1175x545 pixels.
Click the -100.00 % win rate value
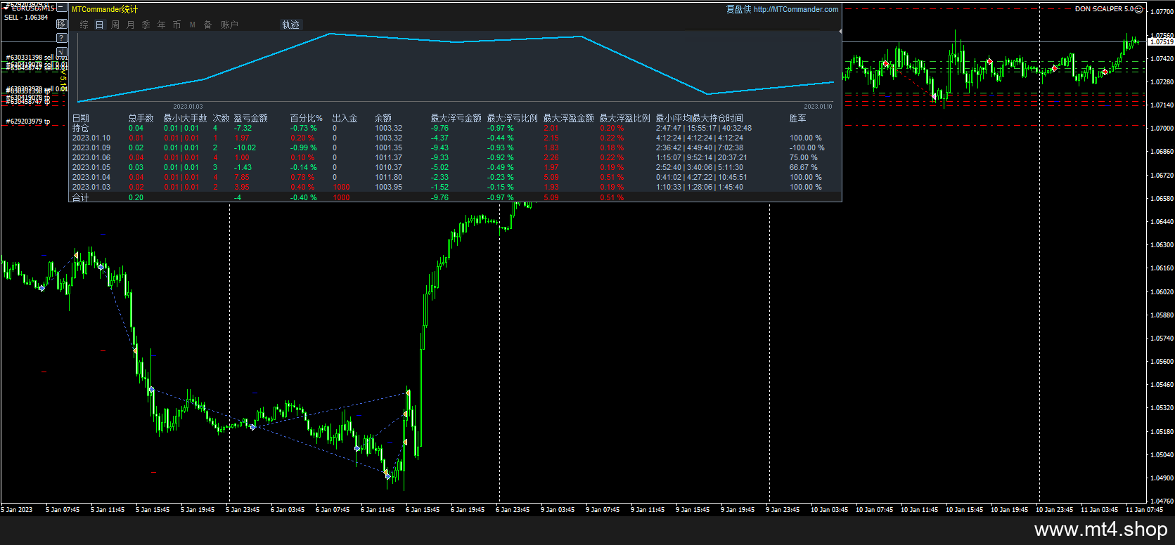click(x=807, y=147)
